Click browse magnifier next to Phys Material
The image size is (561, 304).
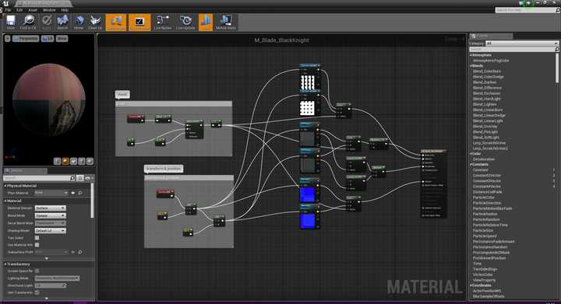tap(80, 193)
